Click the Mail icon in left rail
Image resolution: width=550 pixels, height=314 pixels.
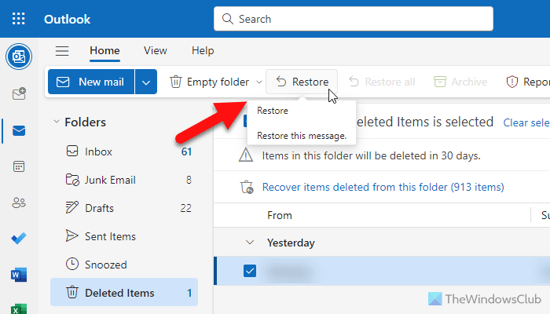click(x=18, y=130)
